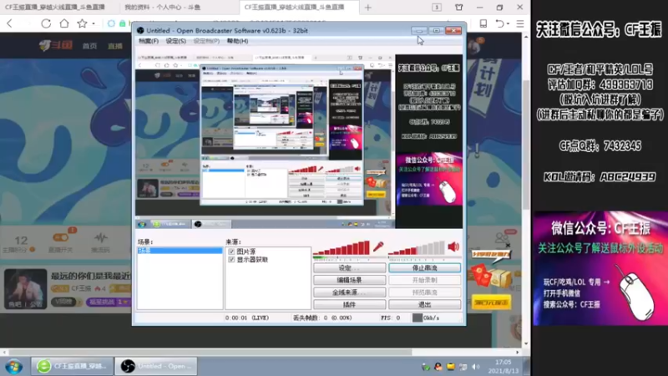Screen dimensions: 668x376
Task: Click the 退出 exit button in OBS
Action: pos(424,304)
